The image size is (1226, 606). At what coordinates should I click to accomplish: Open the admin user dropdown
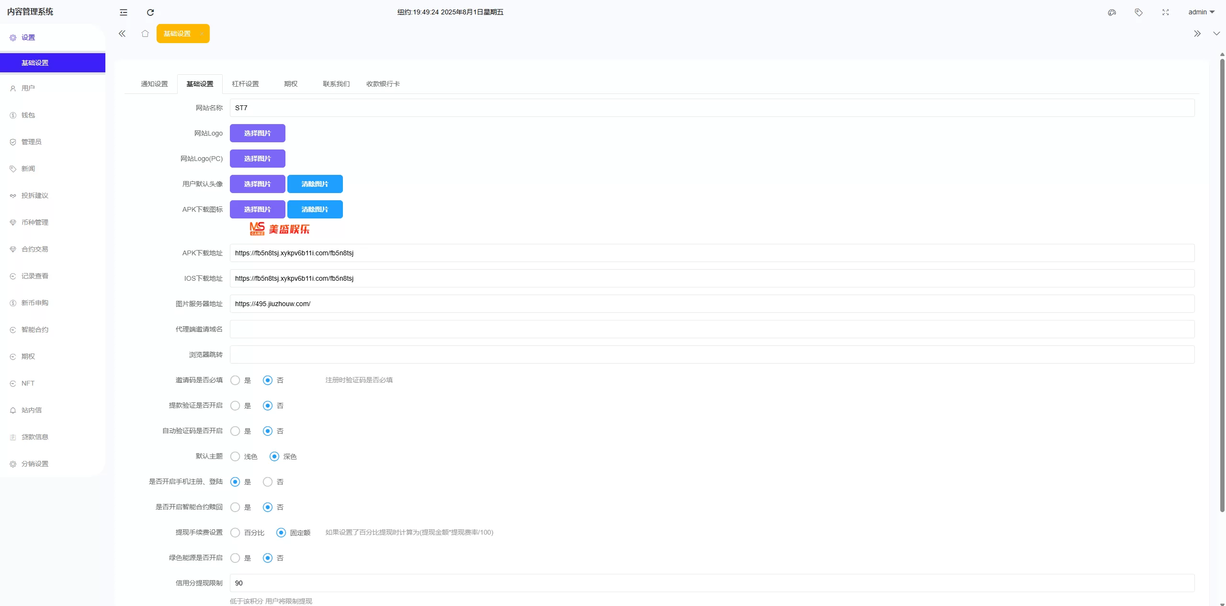[1201, 12]
